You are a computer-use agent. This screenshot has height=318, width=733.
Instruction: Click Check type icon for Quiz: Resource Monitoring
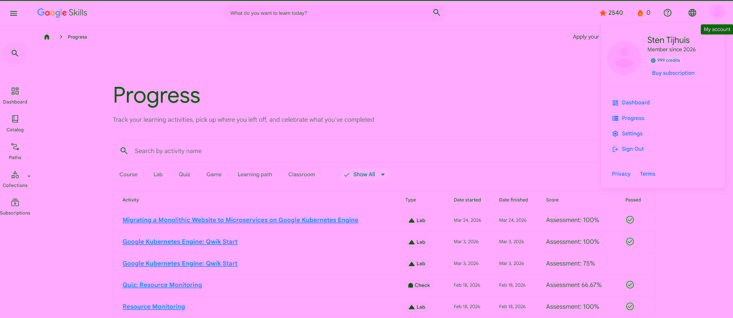pyautogui.click(x=411, y=285)
